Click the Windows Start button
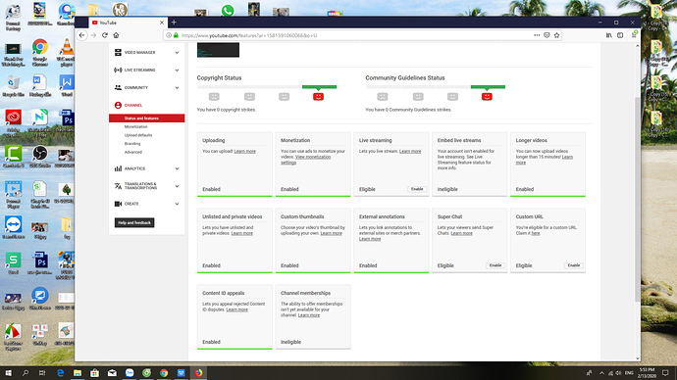 [x=8, y=373]
